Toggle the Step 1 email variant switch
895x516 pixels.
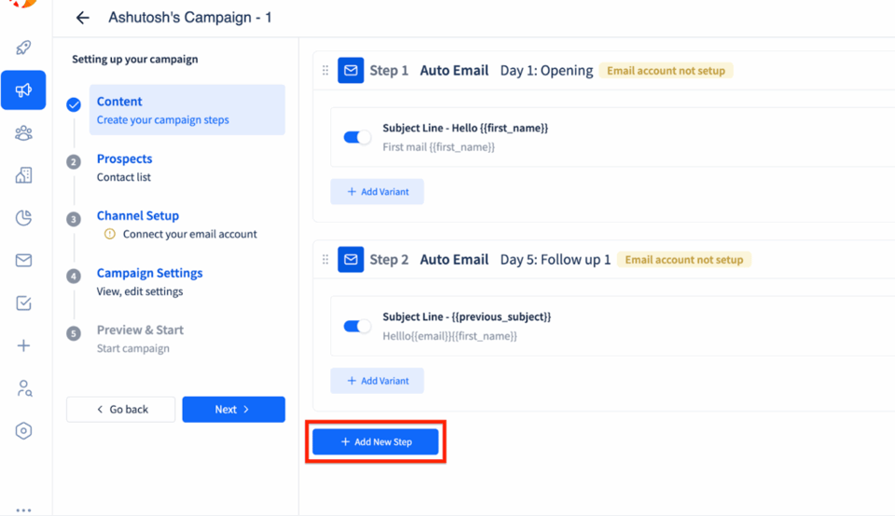(x=357, y=138)
